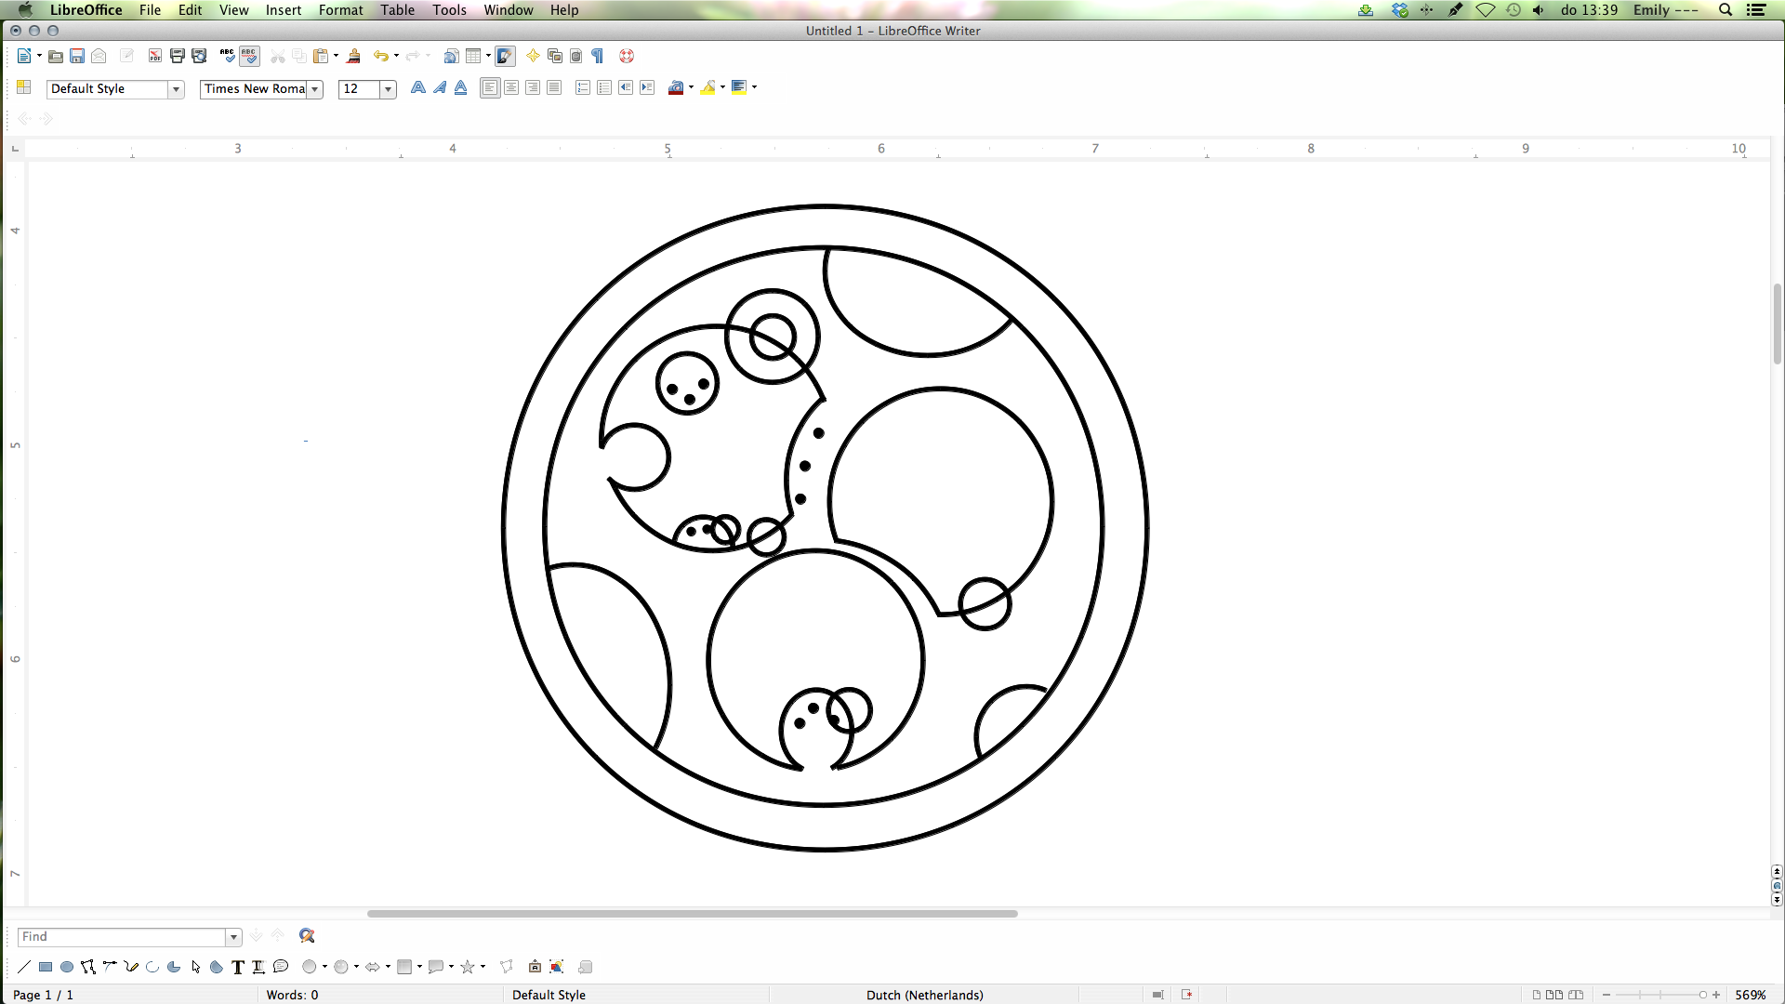The image size is (1785, 1004).
Task: Open Background Color dropdown arrow
Action: pyautogui.click(x=754, y=87)
